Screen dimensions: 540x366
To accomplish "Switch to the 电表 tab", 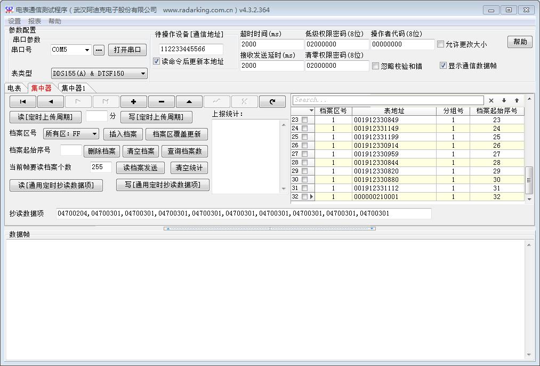I will [x=14, y=88].
